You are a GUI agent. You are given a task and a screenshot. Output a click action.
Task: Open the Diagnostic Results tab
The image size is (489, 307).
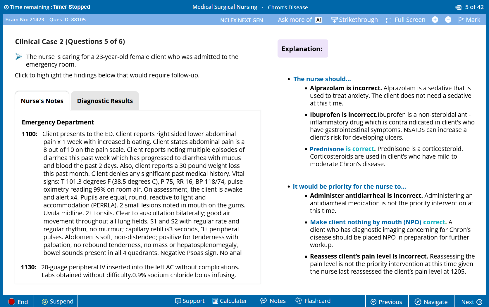[x=105, y=101]
